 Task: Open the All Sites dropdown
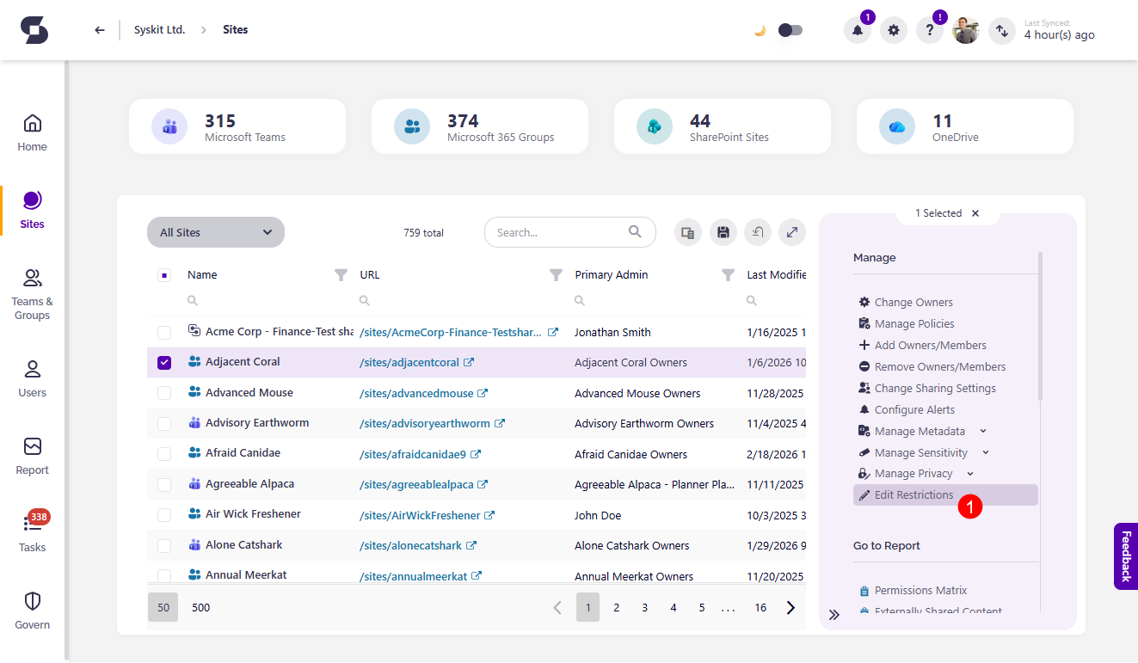[216, 232]
